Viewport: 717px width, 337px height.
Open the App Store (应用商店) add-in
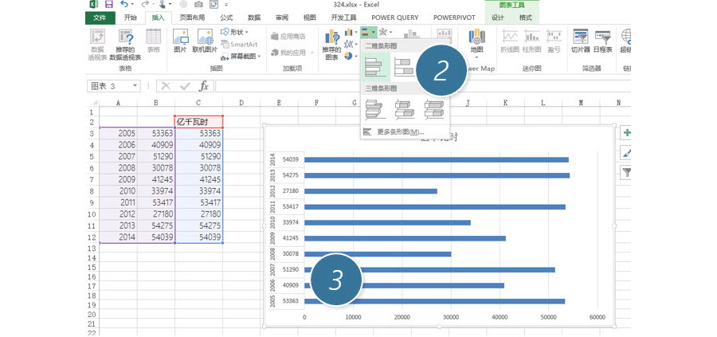pos(288,36)
